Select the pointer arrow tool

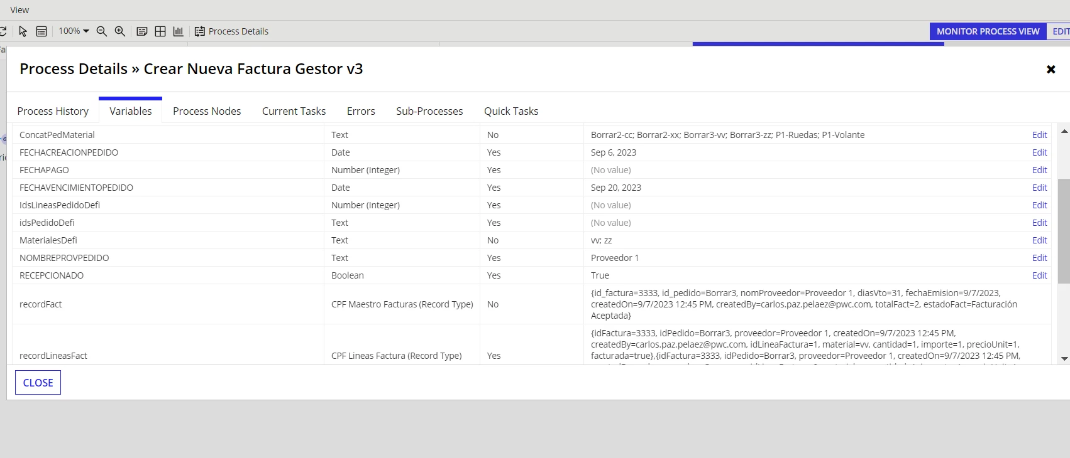(23, 31)
